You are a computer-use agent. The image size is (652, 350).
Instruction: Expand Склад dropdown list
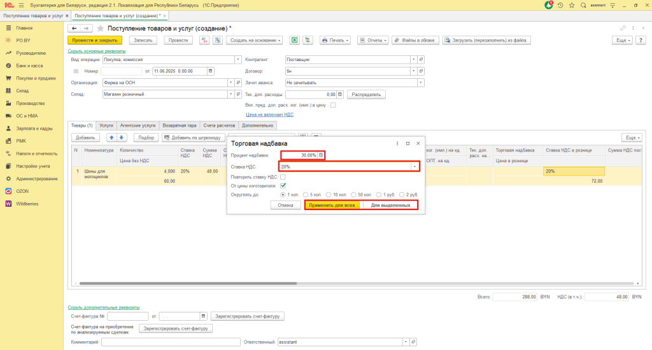pos(230,94)
